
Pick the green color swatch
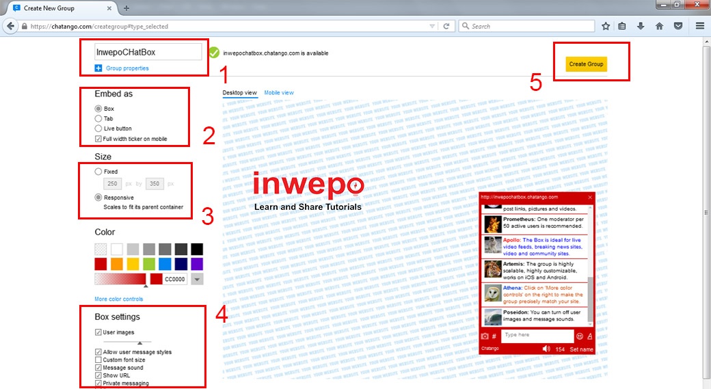pos(149,264)
